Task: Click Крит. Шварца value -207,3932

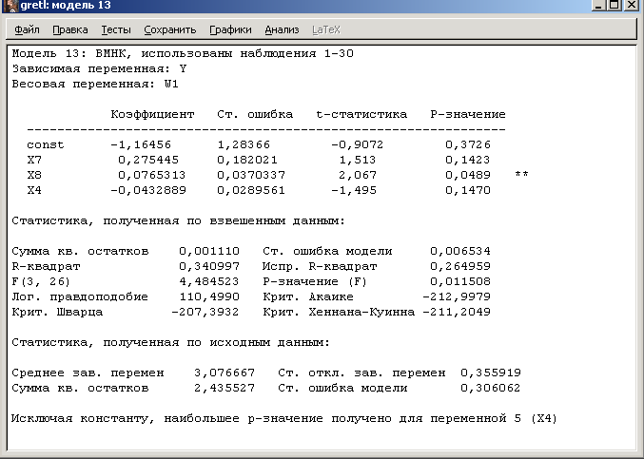Action: pos(205,312)
